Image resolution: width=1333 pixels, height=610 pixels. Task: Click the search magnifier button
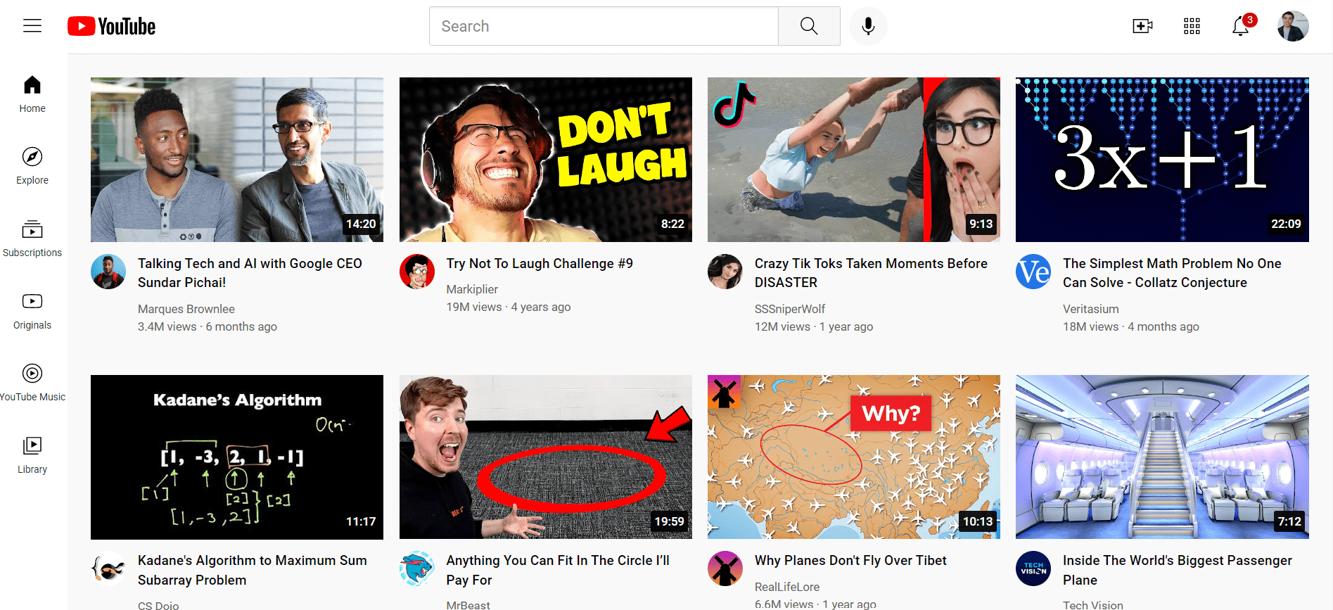[x=809, y=26]
